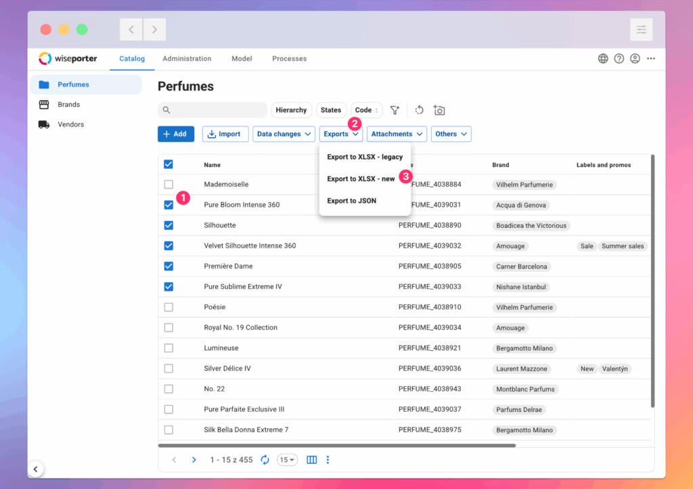The image size is (693, 489).
Task: Open the Hierarchy filter
Action: (291, 110)
